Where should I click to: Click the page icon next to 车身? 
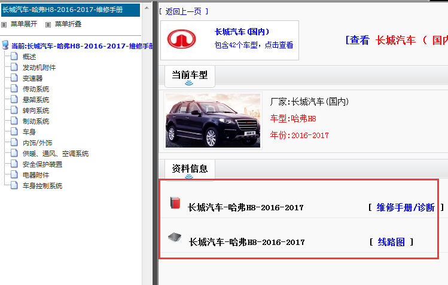coord(14,131)
